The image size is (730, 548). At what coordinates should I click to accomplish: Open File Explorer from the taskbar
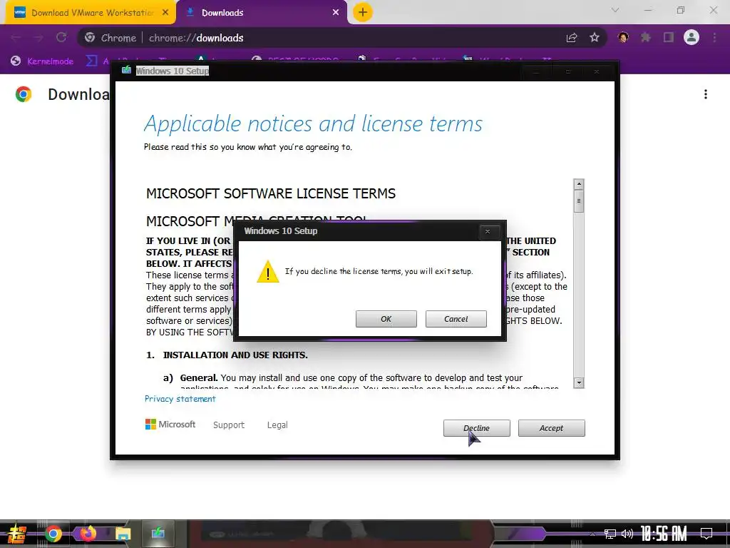123,534
